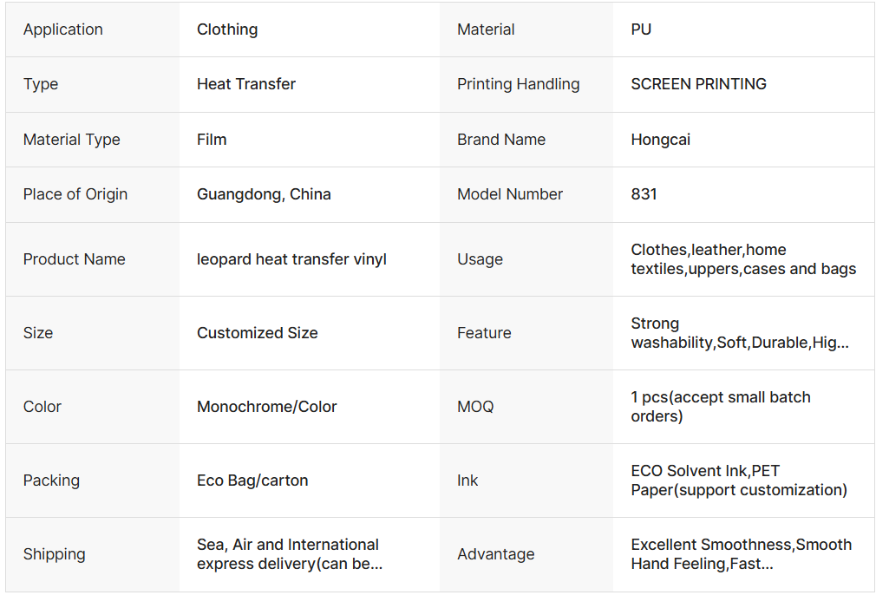Select the Clothing value text
The height and width of the screenshot is (595, 876).
[227, 29]
